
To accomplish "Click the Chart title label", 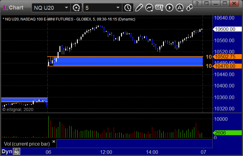I will coord(16,8).
